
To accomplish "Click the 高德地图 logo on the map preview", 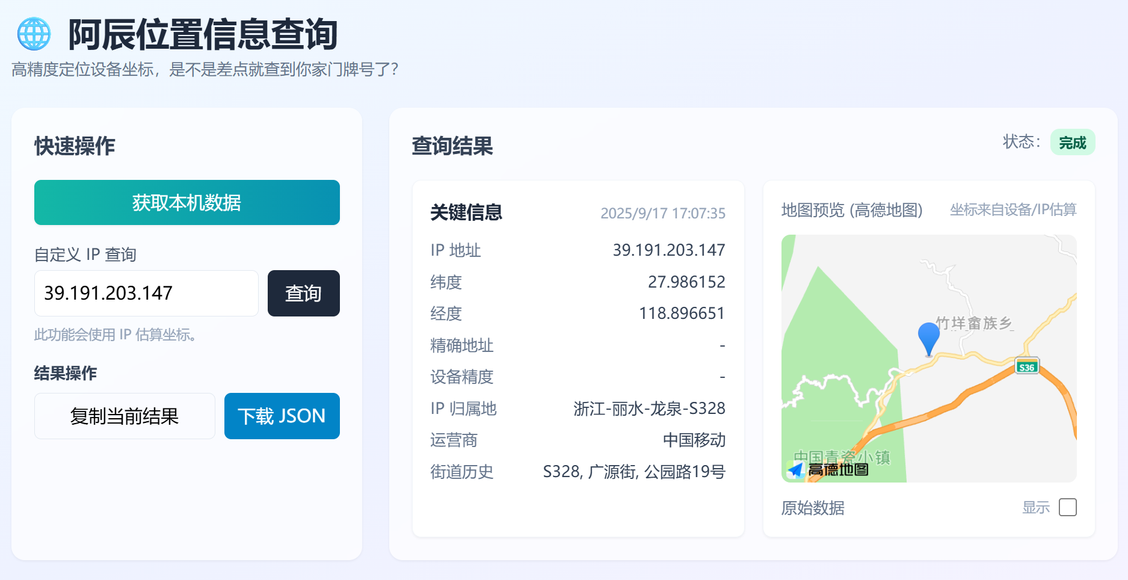I will click(x=828, y=470).
